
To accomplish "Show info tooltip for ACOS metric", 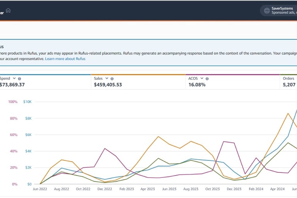I will (207, 78).
